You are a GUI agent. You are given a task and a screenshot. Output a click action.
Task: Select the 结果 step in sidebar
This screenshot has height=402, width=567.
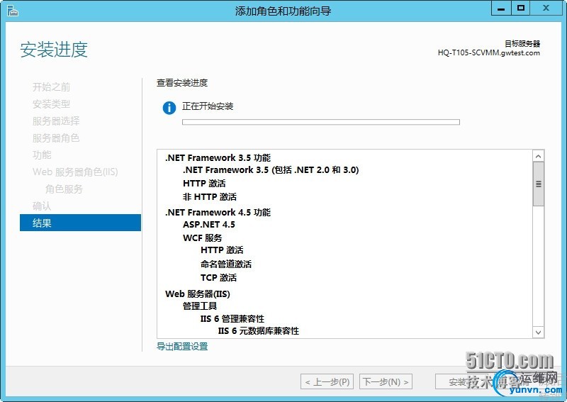point(80,223)
